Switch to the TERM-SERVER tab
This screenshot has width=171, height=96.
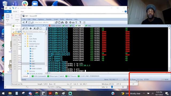tap(55, 26)
